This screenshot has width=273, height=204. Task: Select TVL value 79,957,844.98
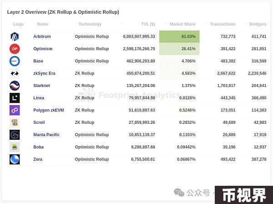[142, 98]
